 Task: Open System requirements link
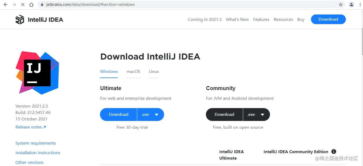(x=36, y=143)
